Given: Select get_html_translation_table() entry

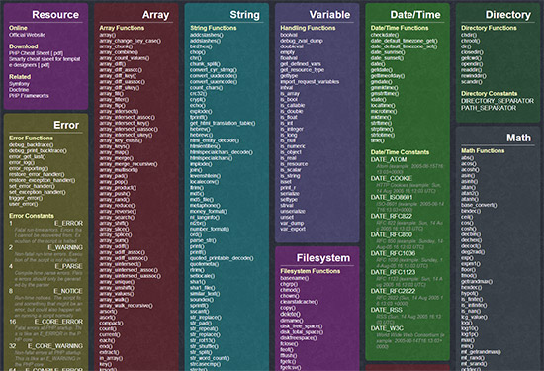Looking at the screenshot, I should [x=223, y=124].
